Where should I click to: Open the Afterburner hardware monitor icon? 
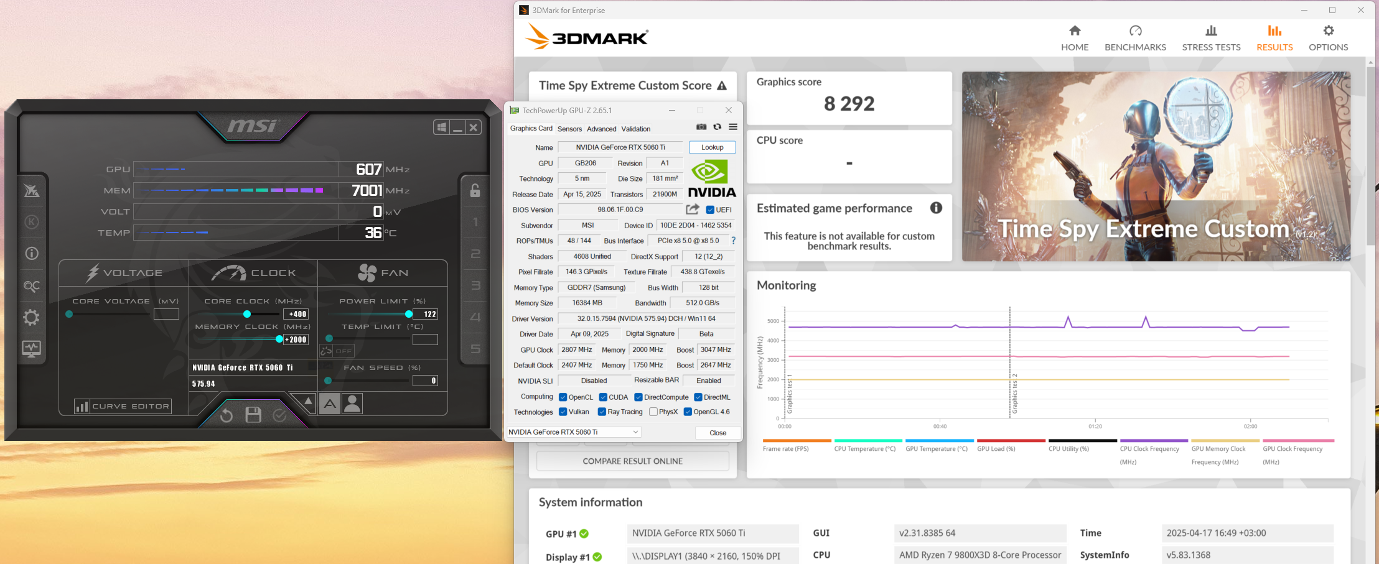(x=31, y=349)
